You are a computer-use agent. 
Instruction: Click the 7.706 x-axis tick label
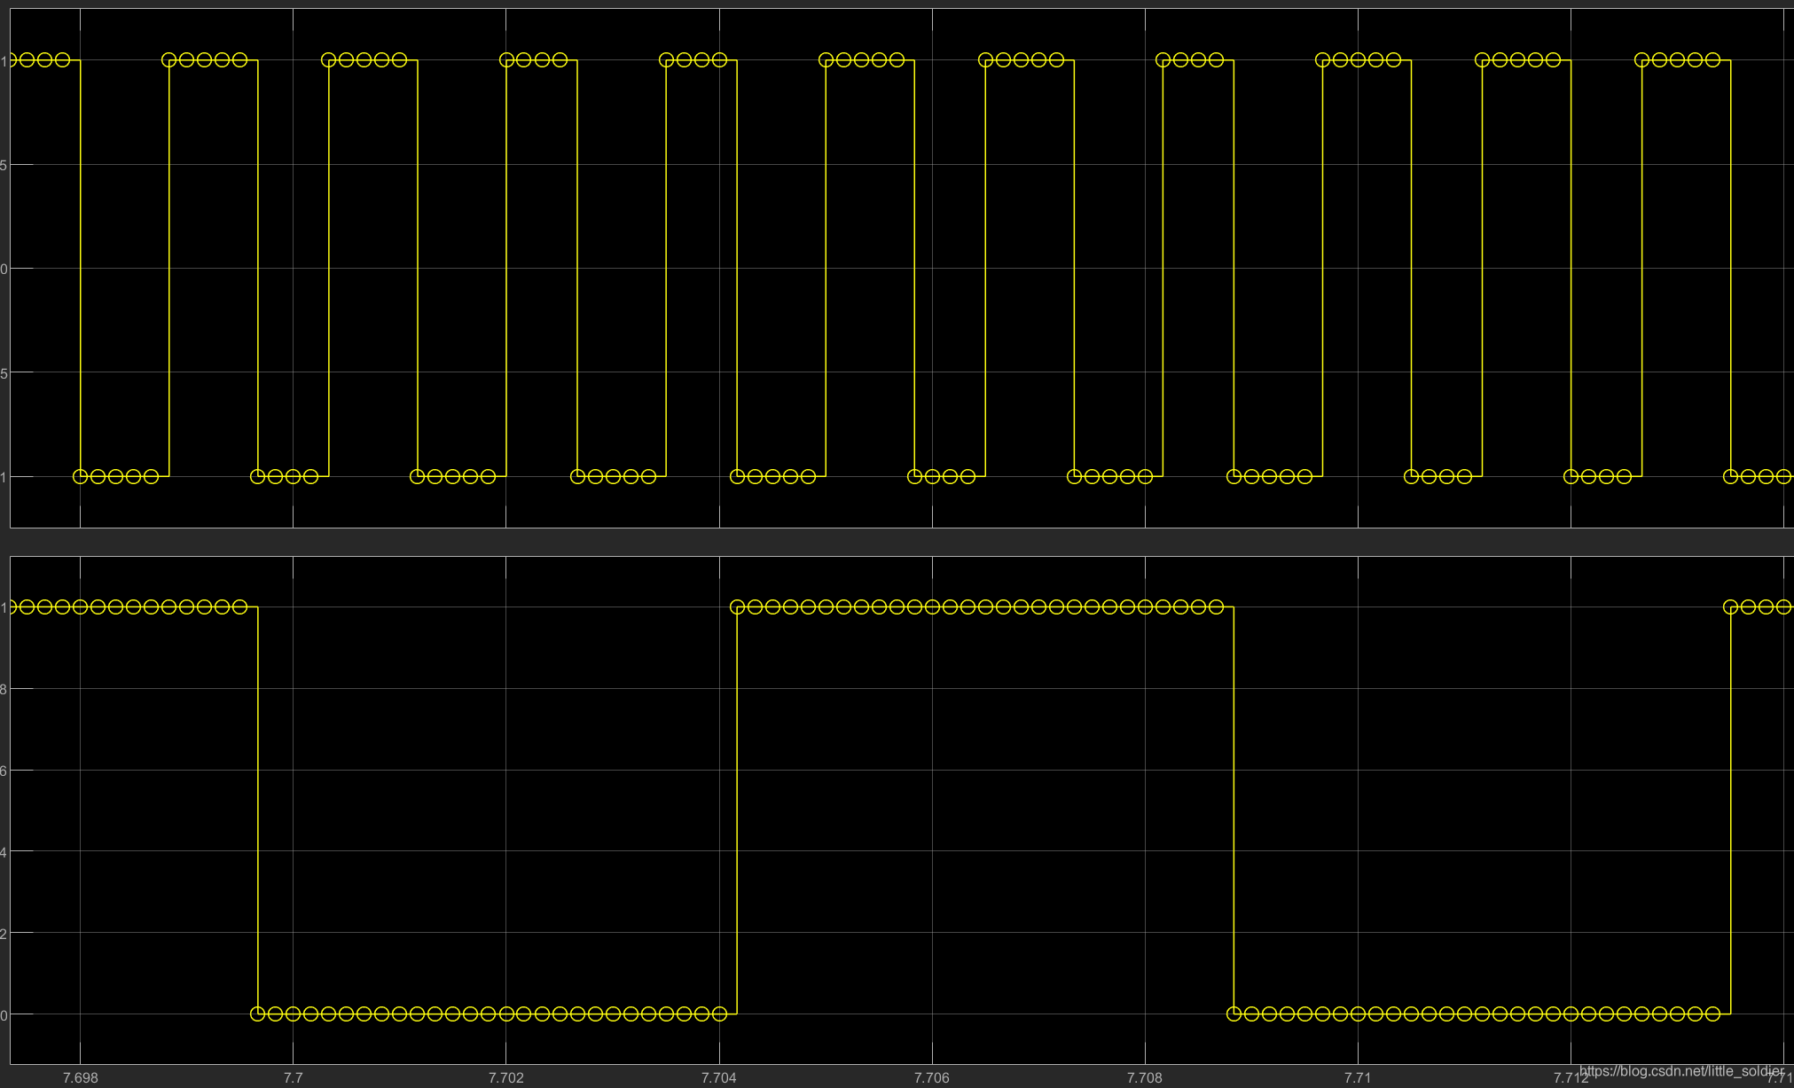click(x=931, y=1077)
